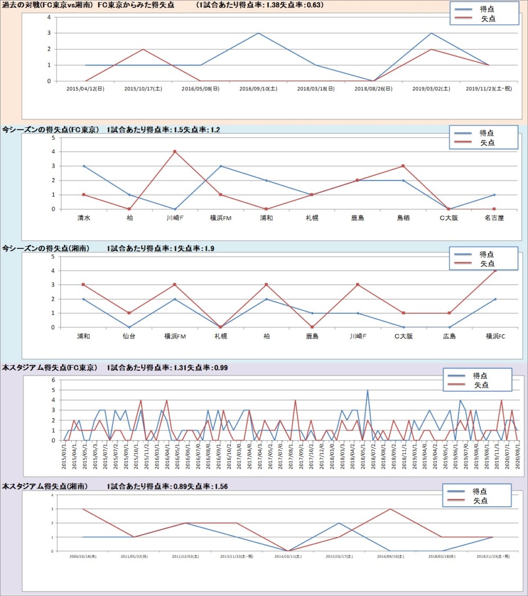
Task: Click the 浦和 label in the FC東京 season chart
Action: [x=266, y=218]
